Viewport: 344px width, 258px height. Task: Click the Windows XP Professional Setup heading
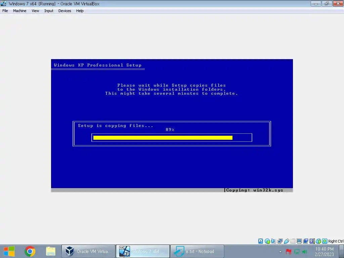pos(98,65)
